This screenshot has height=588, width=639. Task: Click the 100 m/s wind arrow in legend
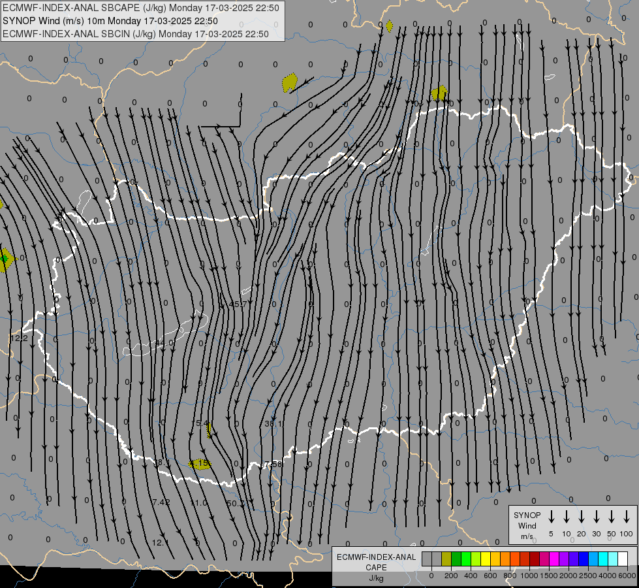point(627,517)
